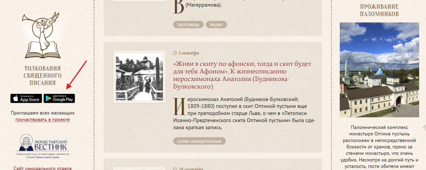Screen dimensions: 426x170
Task: Click the angel with trumpet logo
Action: click(42, 35)
